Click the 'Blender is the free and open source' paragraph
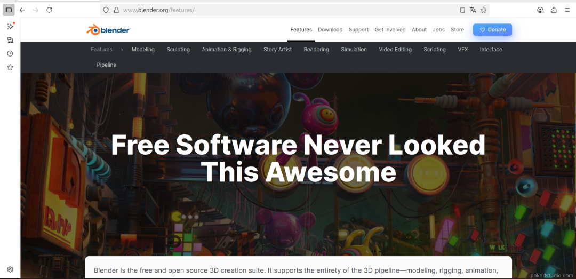The width and height of the screenshot is (576, 279). 295,270
